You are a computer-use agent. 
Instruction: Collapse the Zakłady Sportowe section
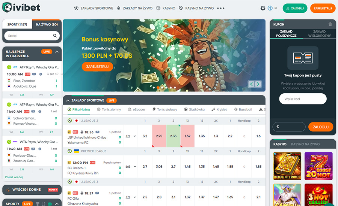68,100
